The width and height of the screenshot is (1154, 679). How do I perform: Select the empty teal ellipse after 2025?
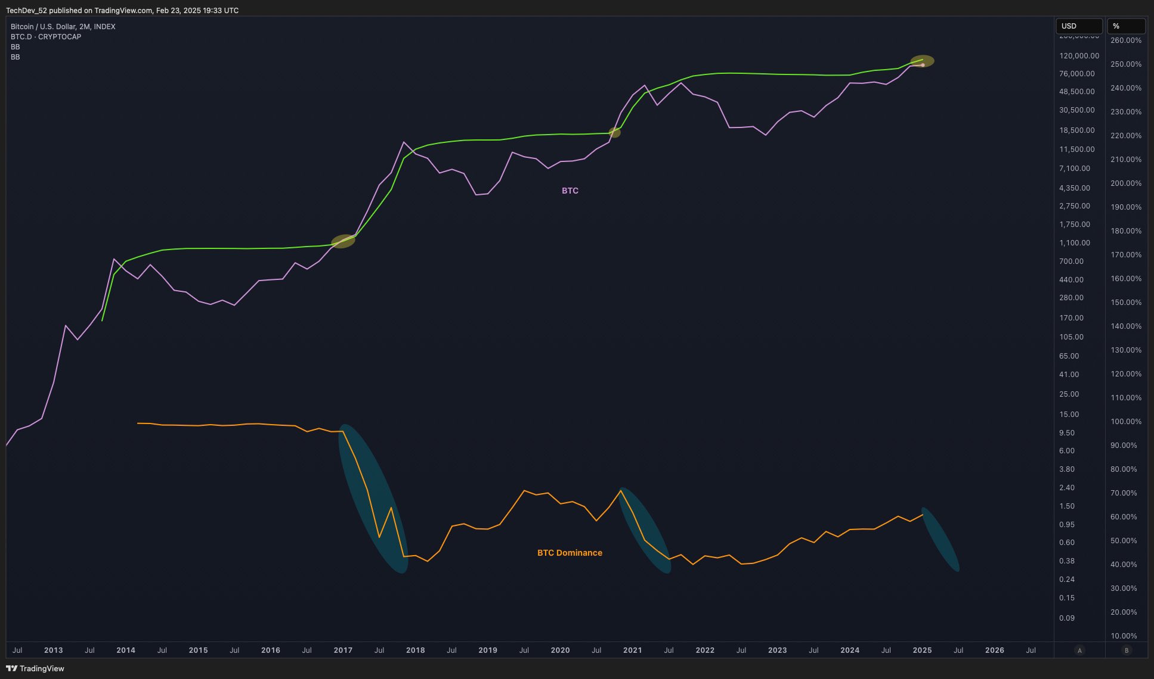(941, 540)
